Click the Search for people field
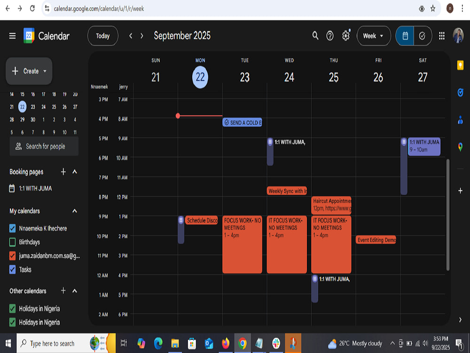This screenshot has width=470, height=353. [x=44, y=146]
